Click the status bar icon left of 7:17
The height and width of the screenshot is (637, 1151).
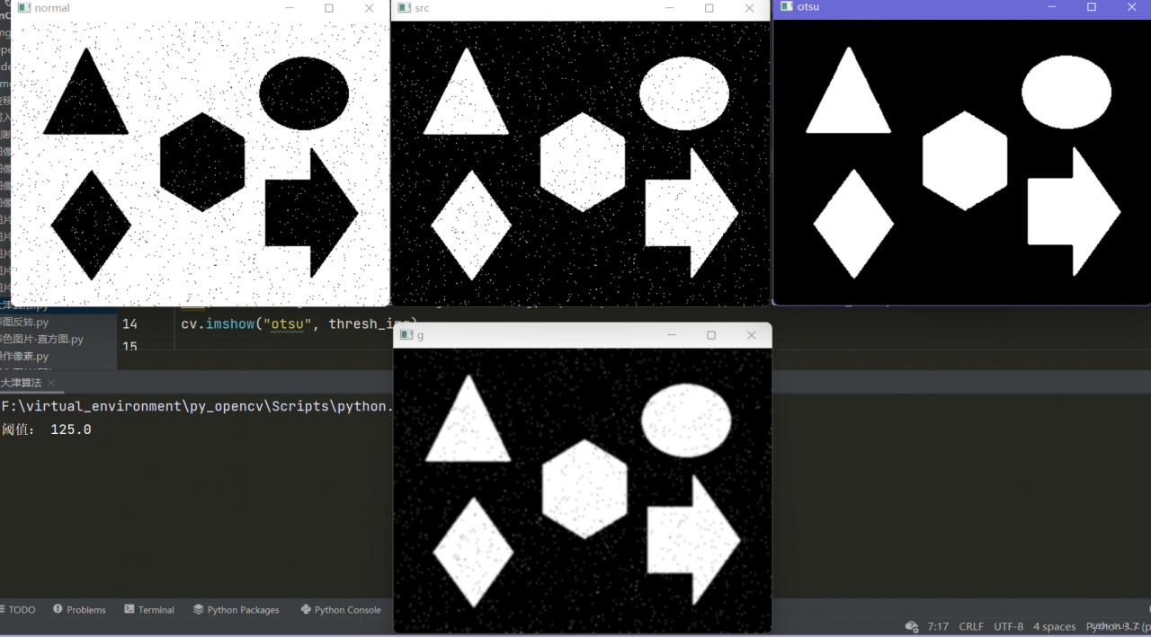pyautogui.click(x=912, y=626)
